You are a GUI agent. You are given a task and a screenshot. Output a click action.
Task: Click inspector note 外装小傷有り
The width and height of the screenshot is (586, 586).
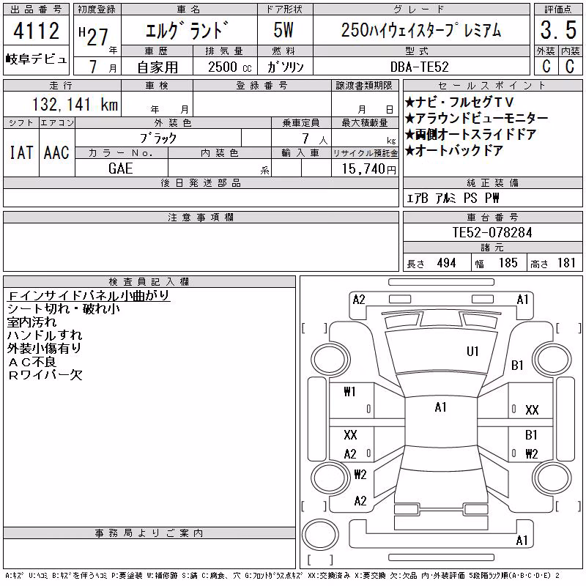click(44, 349)
